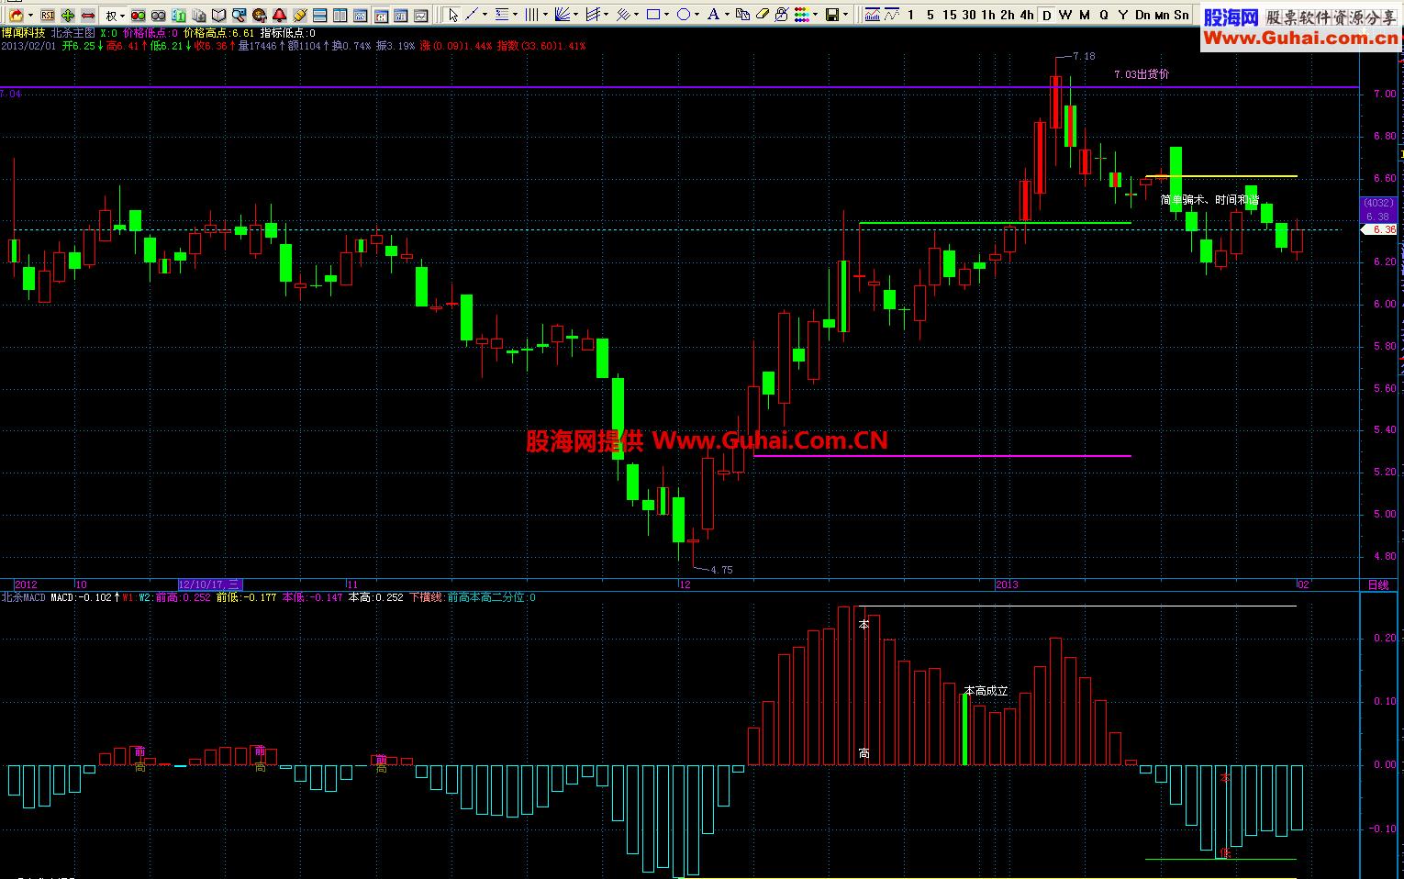The image size is (1404, 879).
Task: Click the Www.Guhai.com.cn banner link
Action: (1301, 38)
